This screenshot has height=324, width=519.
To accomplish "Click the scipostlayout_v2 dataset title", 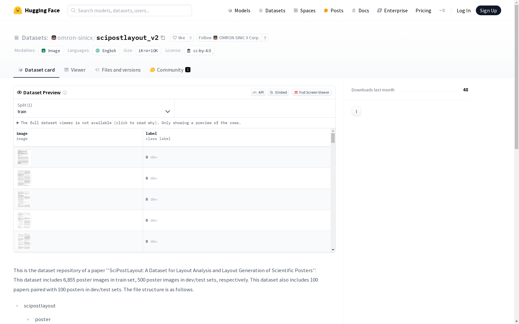I will (x=127, y=38).
